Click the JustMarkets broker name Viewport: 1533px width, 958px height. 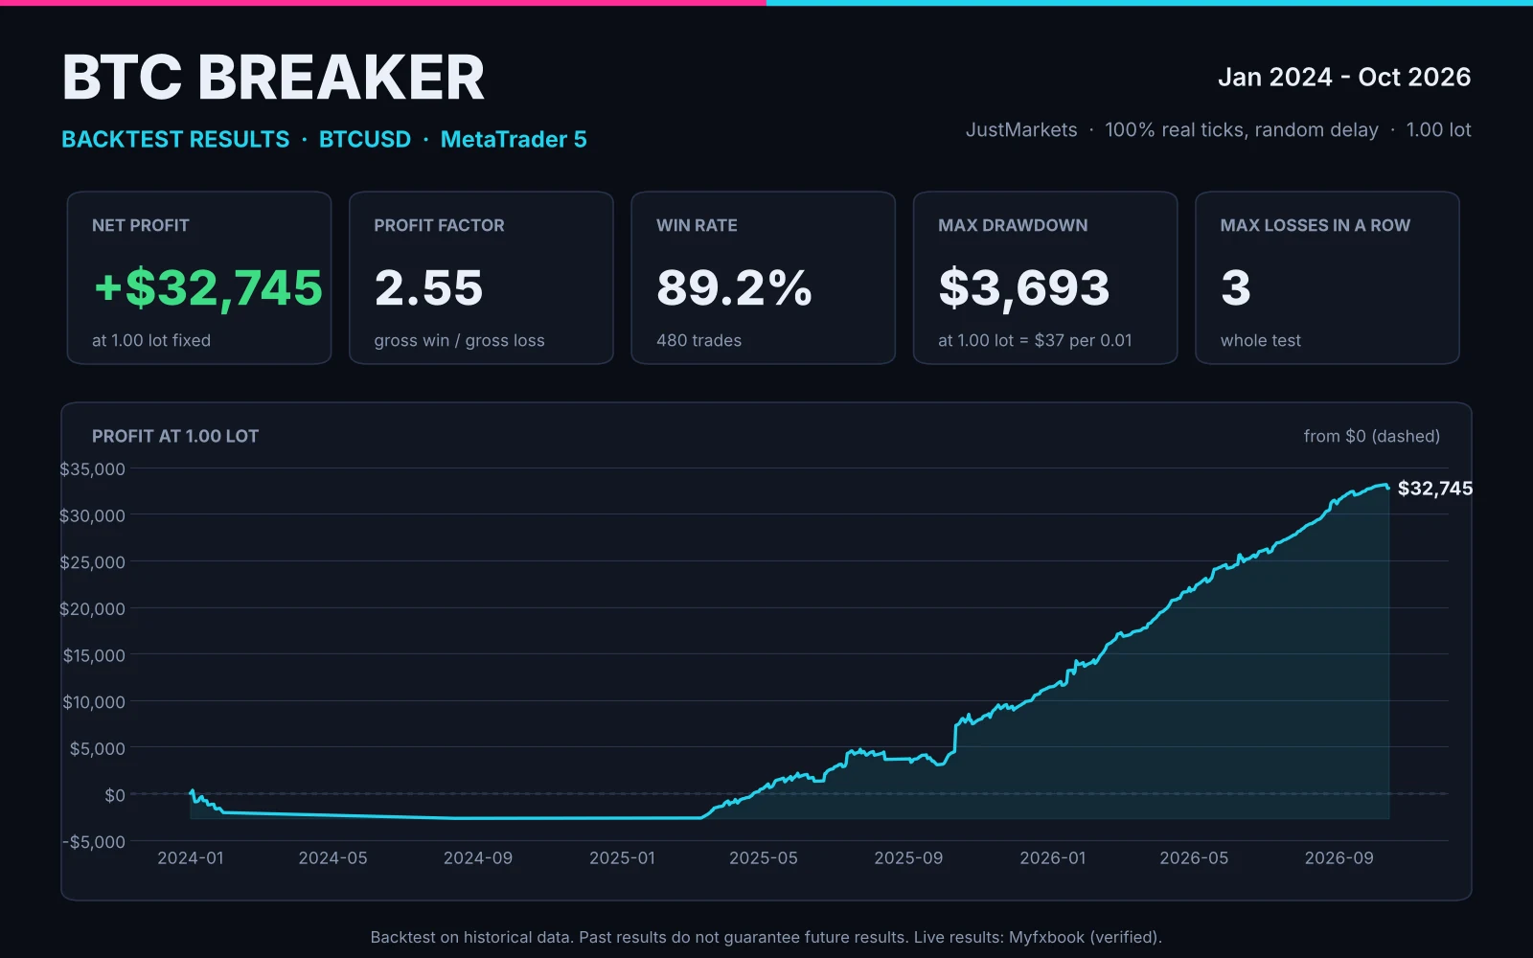pyautogui.click(x=1021, y=129)
